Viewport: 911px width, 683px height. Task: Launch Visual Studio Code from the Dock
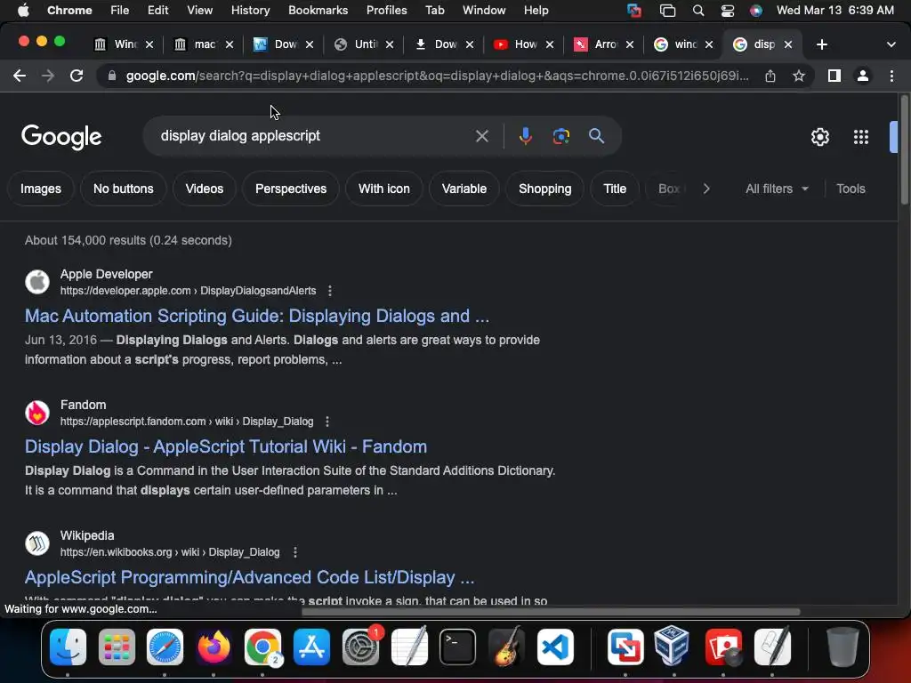pyautogui.click(x=555, y=647)
